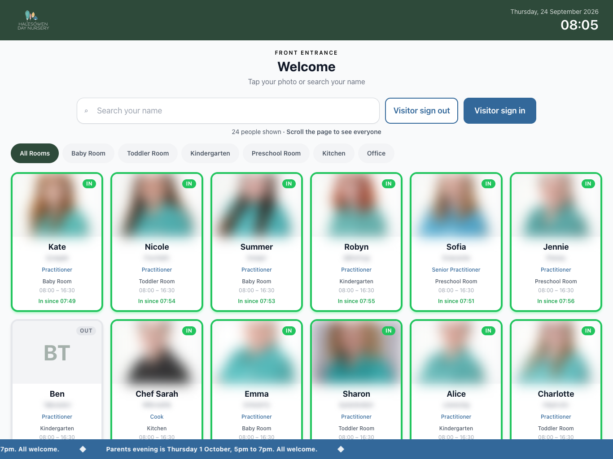
Task: Click the Parents evening ticker announcement
Action: [212, 449]
